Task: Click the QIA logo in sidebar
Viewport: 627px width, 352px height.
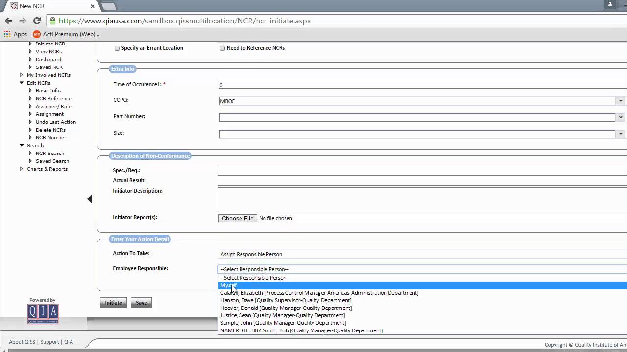Action: click(43, 313)
